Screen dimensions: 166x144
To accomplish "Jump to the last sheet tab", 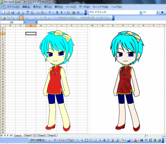I will pos(11,135).
